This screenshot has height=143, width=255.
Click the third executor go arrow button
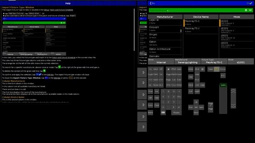(142, 95)
